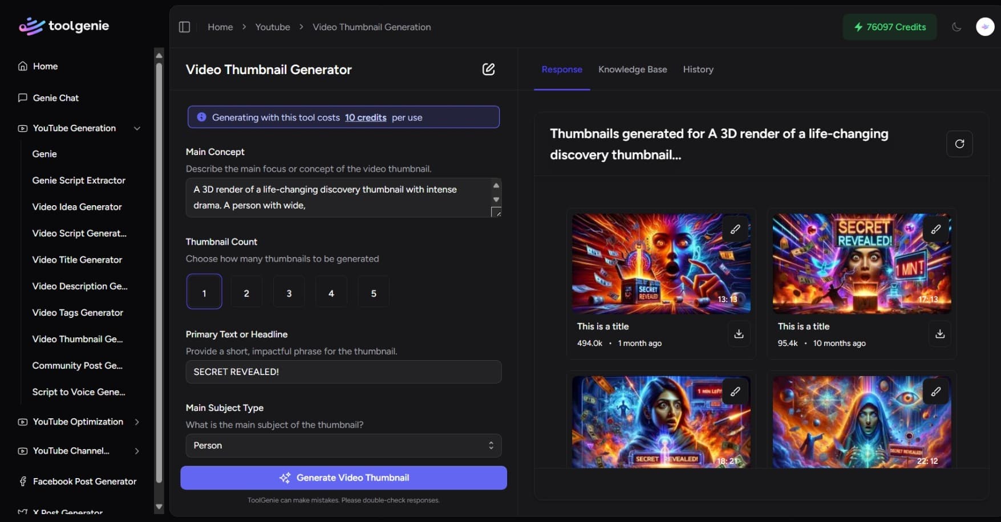This screenshot has width=1001, height=522.
Task: Open the 22:12 thumbnail image
Action: pyautogui.click(x=862, y=422)
